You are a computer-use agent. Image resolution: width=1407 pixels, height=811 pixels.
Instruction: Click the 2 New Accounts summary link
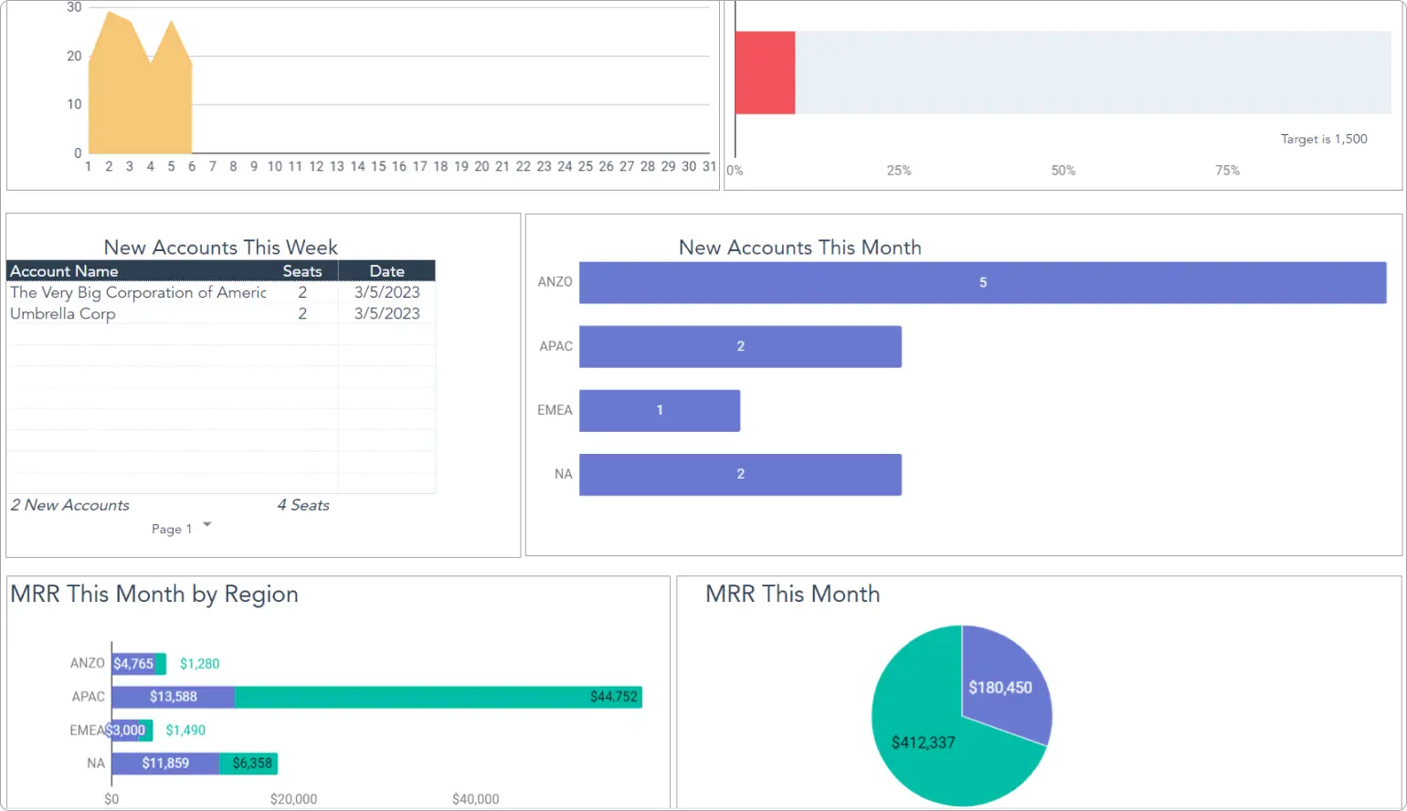69,505
